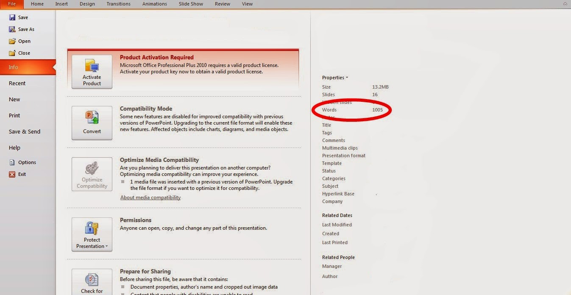Click the Tags property field
The width and height of the screenshot is (571, 295).
(x=327, y=133)
